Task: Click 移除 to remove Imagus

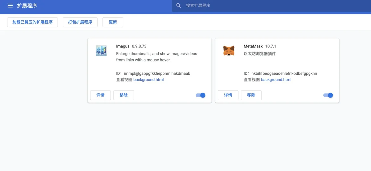Action: click(124, 95)
